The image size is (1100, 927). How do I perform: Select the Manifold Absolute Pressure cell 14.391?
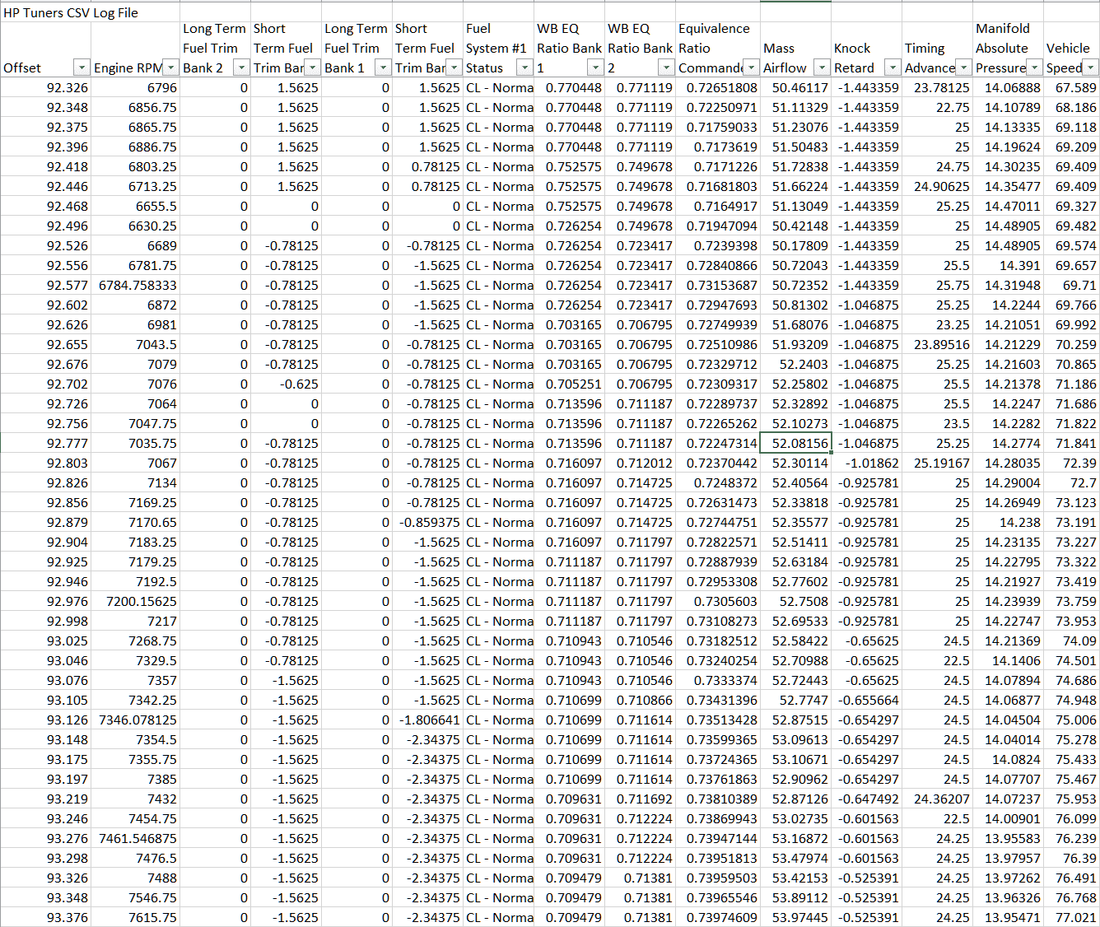coord(1008,265)
